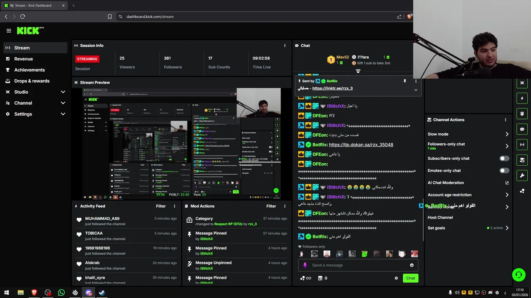Click the broadcast signal sidebar icon
This screenshot has height=298, width=531.
tap(522, 144)
